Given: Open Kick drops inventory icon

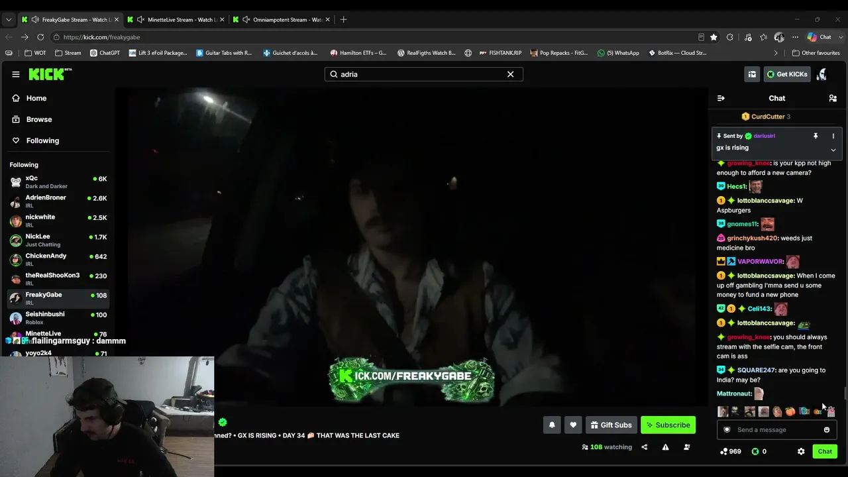Looking at the screenshot, I should pyautogui.click(x=752, y=74).
